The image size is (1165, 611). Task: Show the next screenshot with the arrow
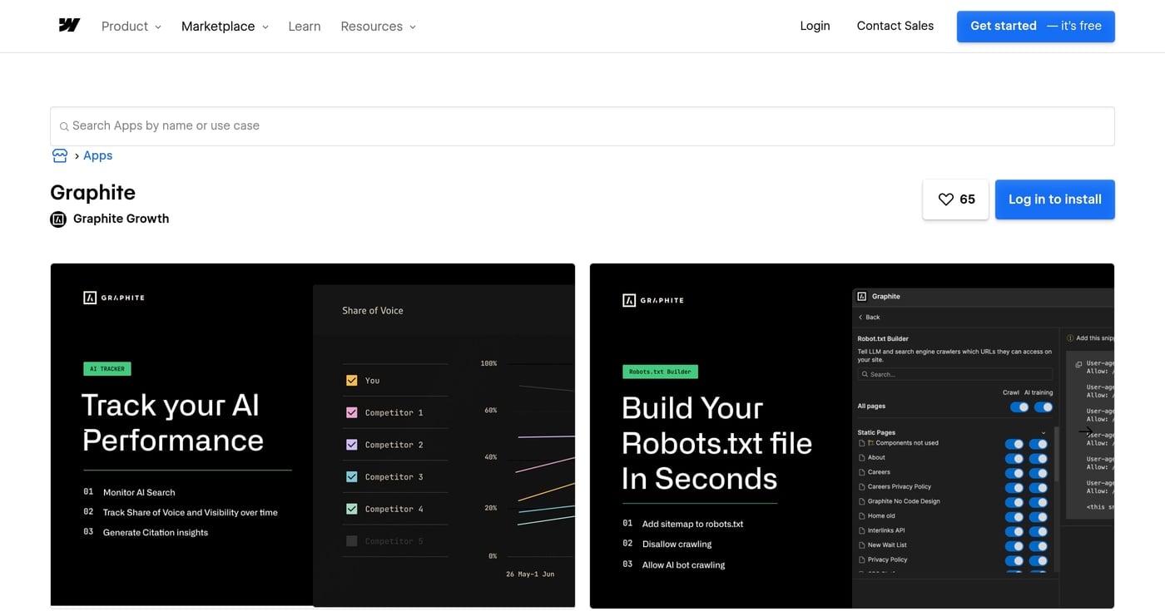point(1086,431)
